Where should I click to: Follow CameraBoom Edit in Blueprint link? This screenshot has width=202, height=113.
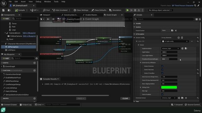pyautogui.click(x=29, y=33)
